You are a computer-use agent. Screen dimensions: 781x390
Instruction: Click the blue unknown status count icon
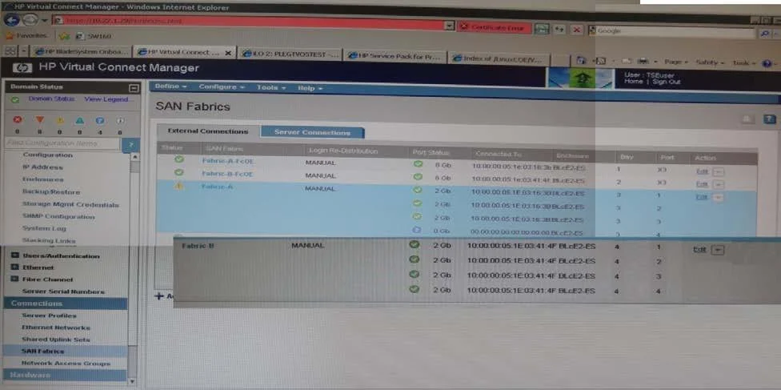[x=99, y=121]
